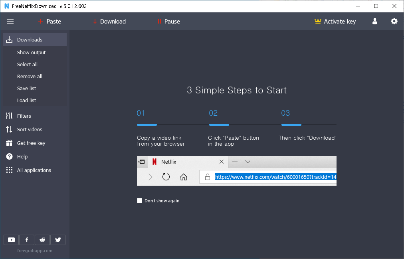
Task: Click the red Pause bars icon
Action: tap(159, 22)
